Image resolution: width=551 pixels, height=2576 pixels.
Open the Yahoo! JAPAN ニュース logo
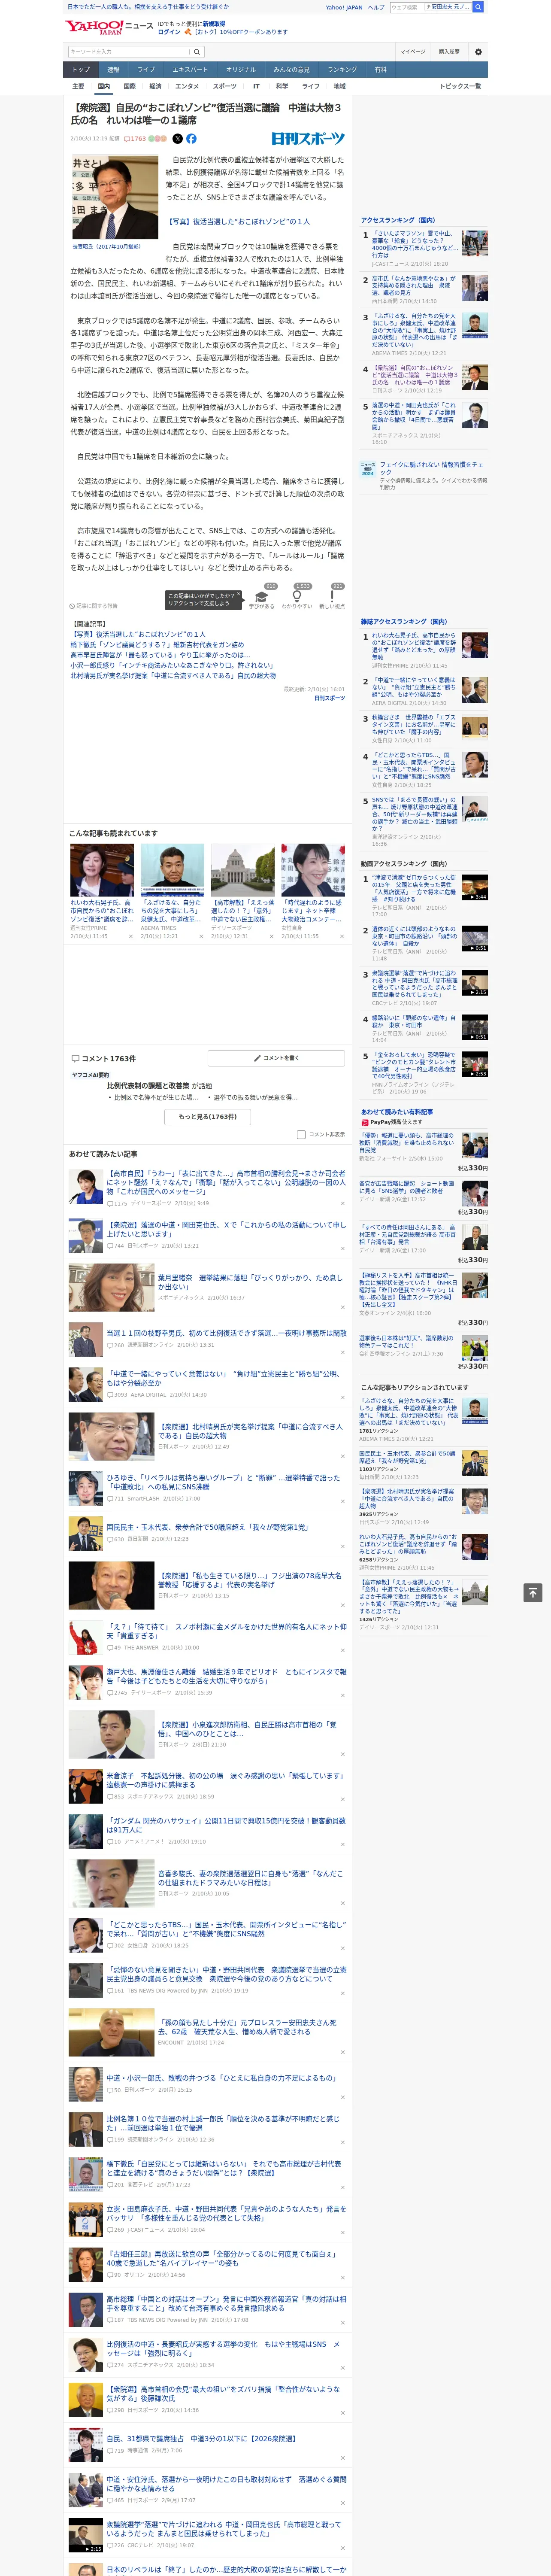(x=109, y=27)
